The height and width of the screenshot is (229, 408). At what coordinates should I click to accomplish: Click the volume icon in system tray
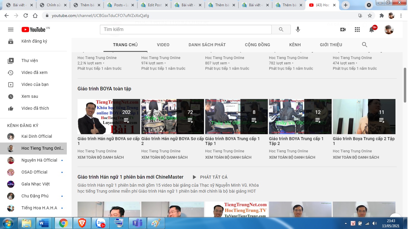tap(375, 223)
